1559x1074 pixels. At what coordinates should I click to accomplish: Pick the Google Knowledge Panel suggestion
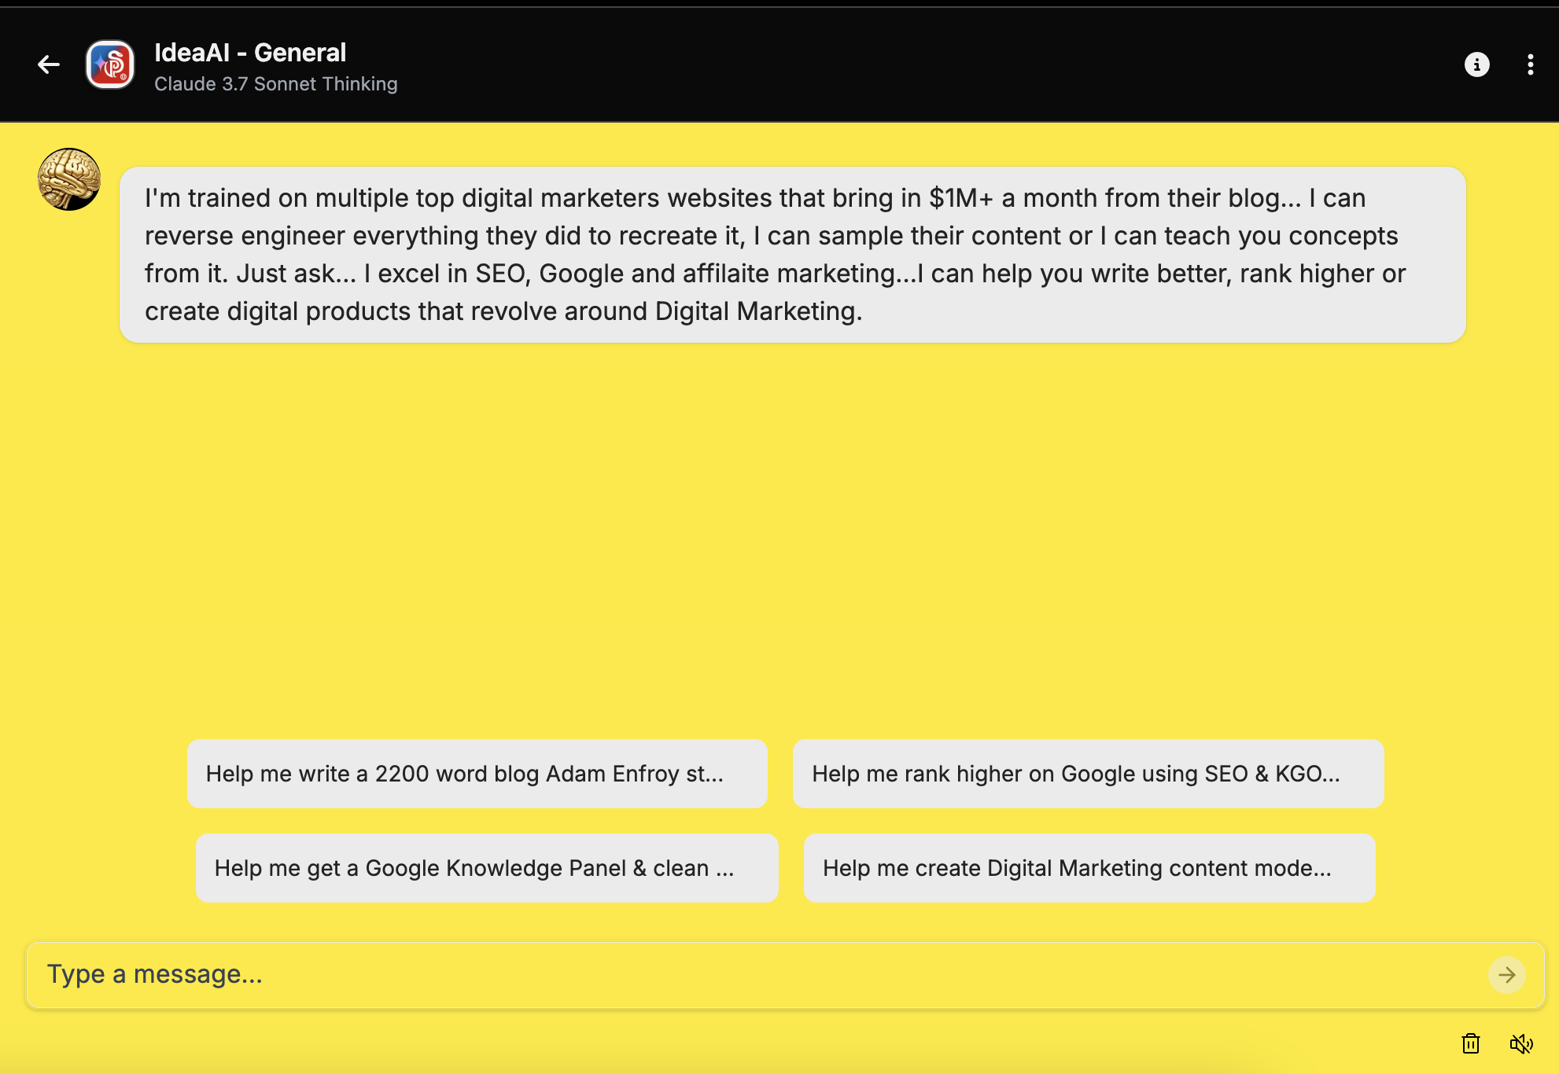point(487,868)
